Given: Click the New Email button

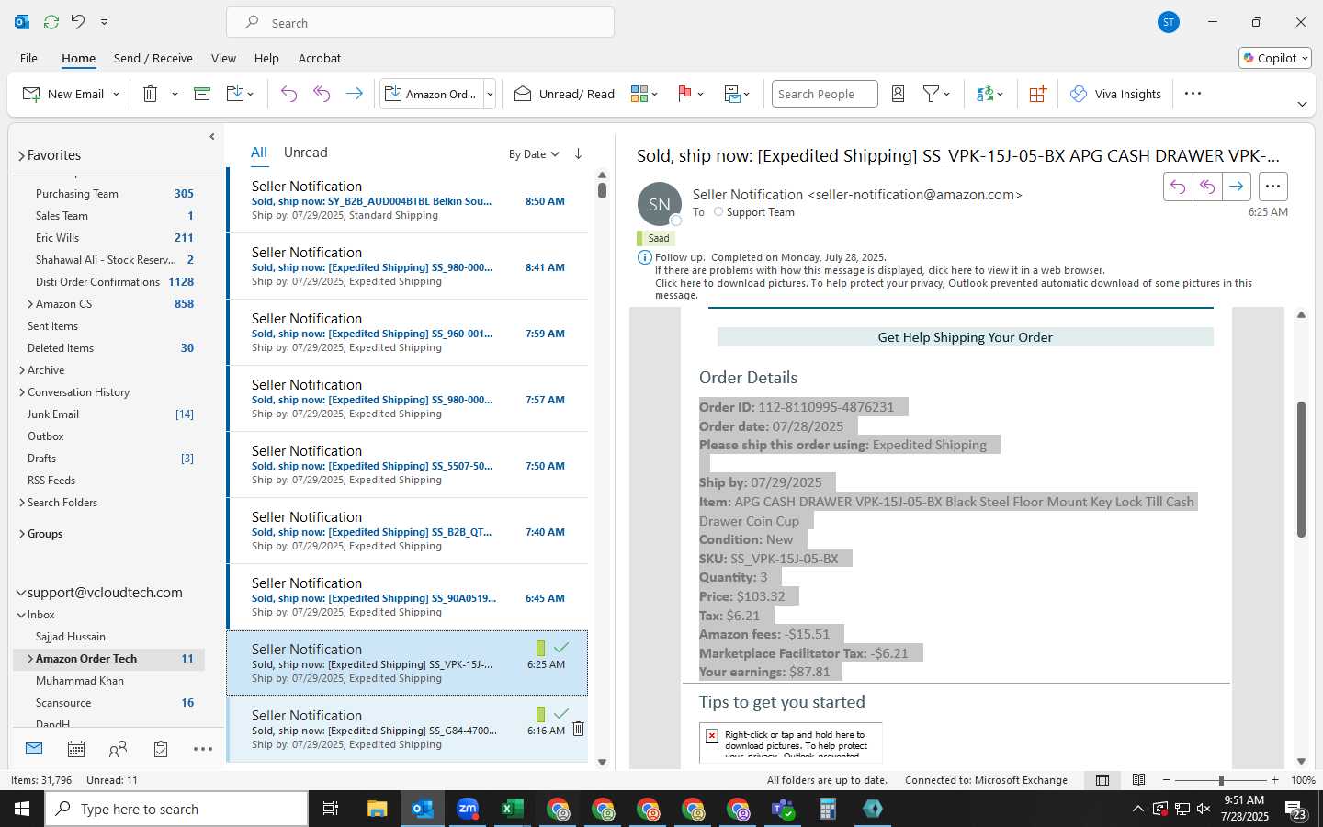Looking at the screenshot, I should coord(62,94).
